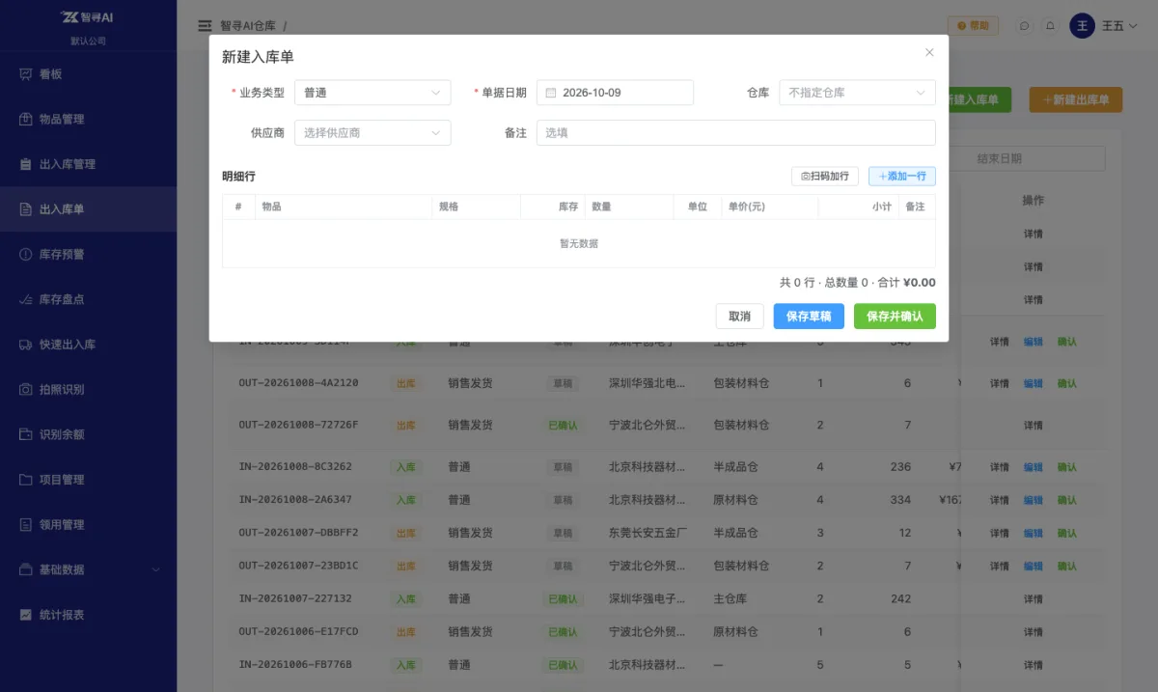The image size is (1158, 692).
Task: Click the 入库 tag of IN-20261007-227132
Action: (x=406, y=599)
